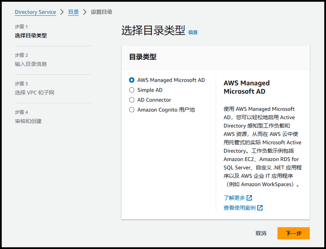This screenshot has height=249, width=326.
Task: Click the breadcrumb chevron after 目录
Action: [x=85, y=12]
